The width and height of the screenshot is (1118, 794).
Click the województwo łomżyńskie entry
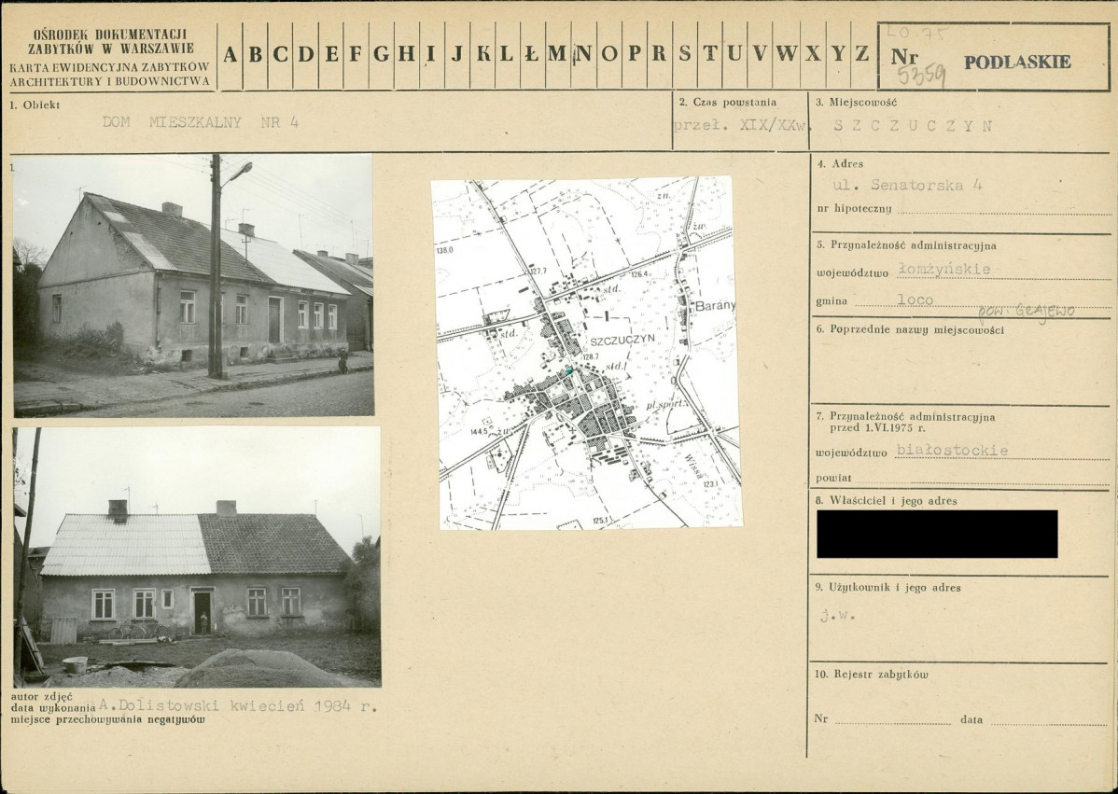click(x=944, y=270)
